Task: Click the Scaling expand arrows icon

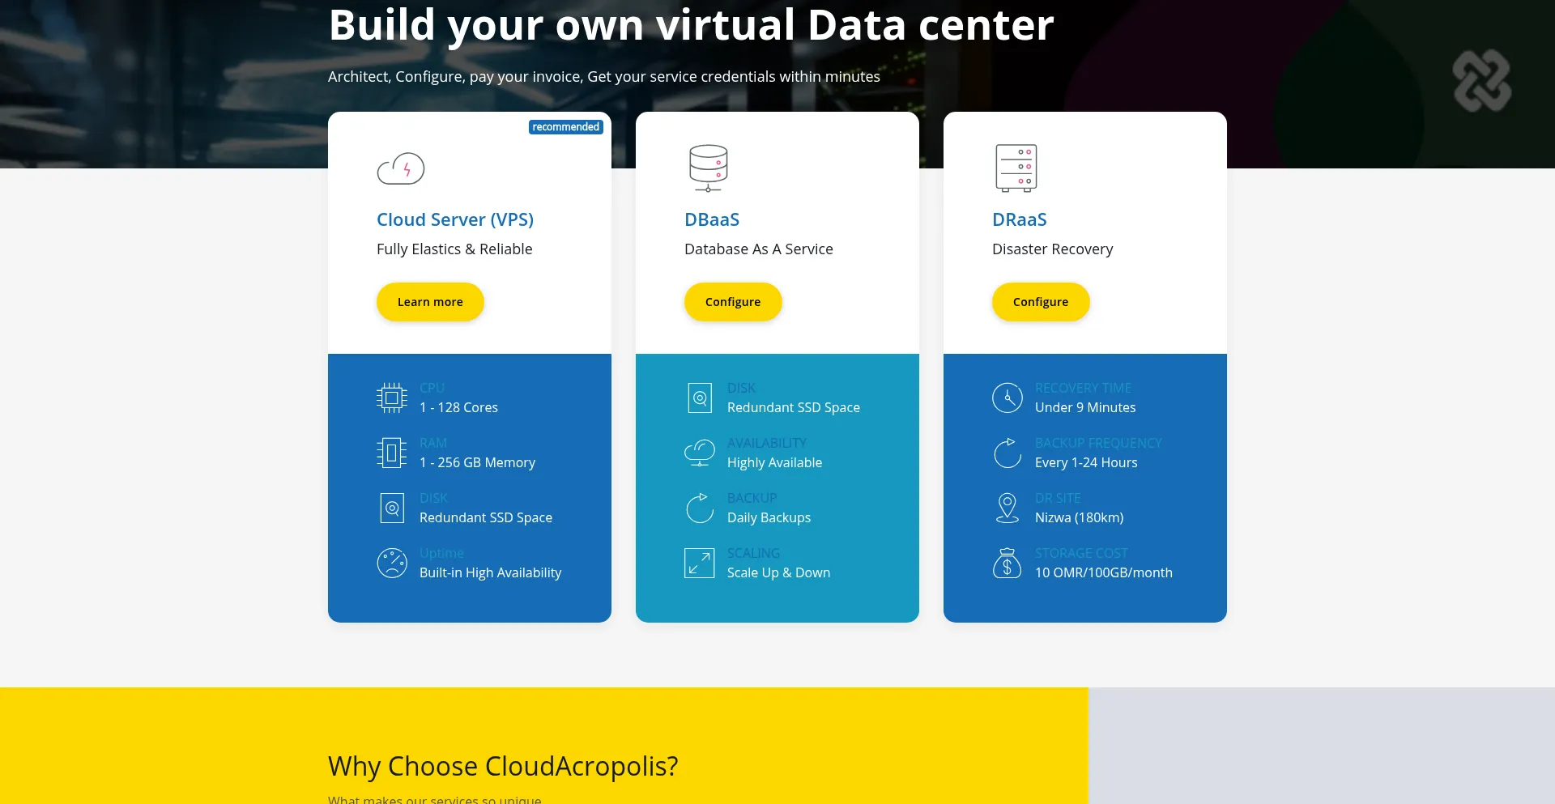Action: click(x=700, y=563)
